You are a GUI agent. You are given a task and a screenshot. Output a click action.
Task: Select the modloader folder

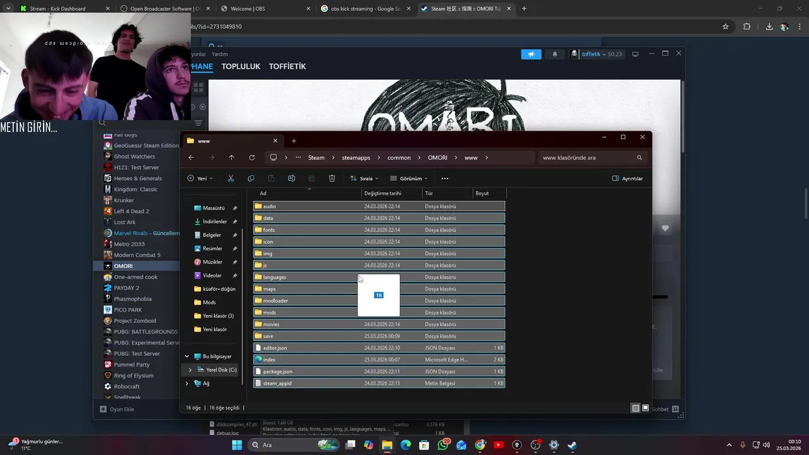379,301
